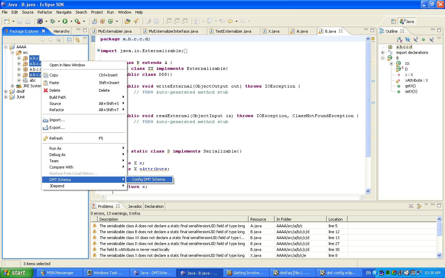
Task: Open the Debug button dropdown arrow
Action: coord(58,21)
